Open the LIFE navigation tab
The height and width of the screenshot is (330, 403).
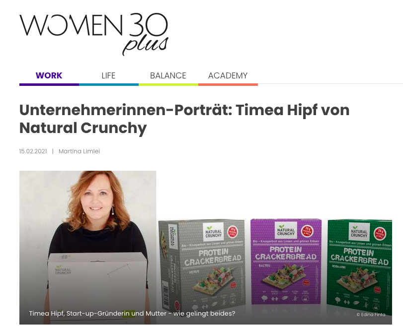[x=108, y=75]
